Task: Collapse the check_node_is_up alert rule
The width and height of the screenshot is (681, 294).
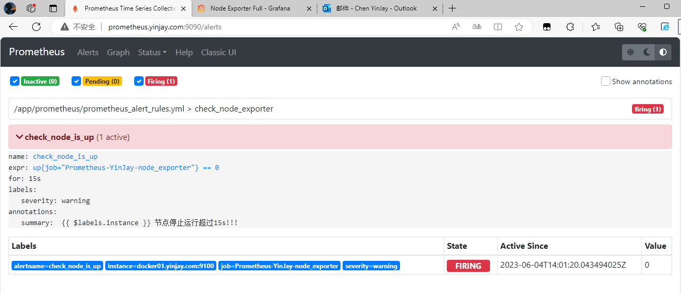Action: coord(340,137)
